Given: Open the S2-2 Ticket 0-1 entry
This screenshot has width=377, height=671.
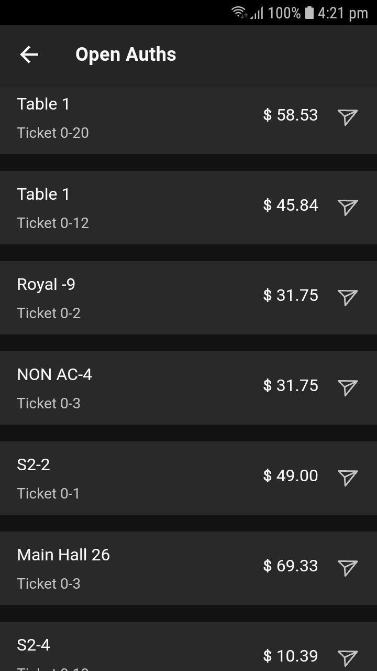Looking at the screenshot, I should tap(131, 479).
